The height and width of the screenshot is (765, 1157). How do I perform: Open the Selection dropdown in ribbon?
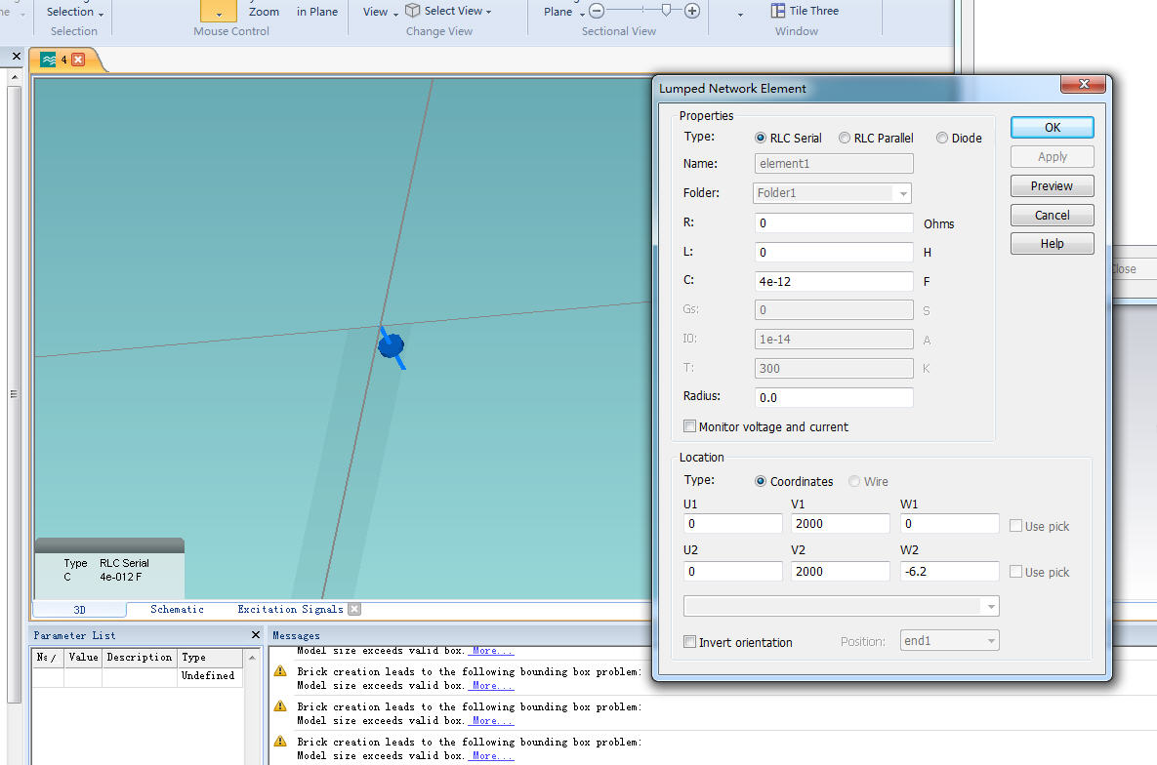75,12
